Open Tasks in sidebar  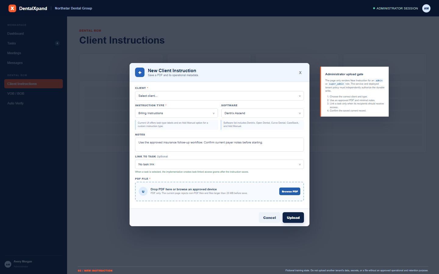click(34, 43)
